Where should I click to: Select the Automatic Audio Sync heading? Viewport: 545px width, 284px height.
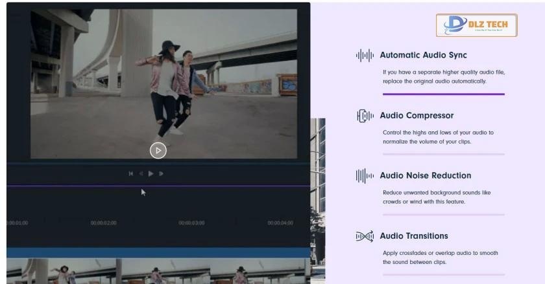pos(423,56)
